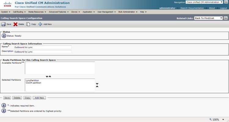Click Add New text in top toolbar

coord(47,24)
